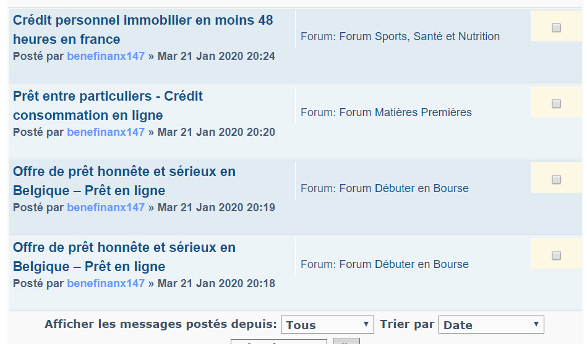
Task: Open Forum Débuter en Bourse from the 20:19 row
Action: tap(404, 188)
